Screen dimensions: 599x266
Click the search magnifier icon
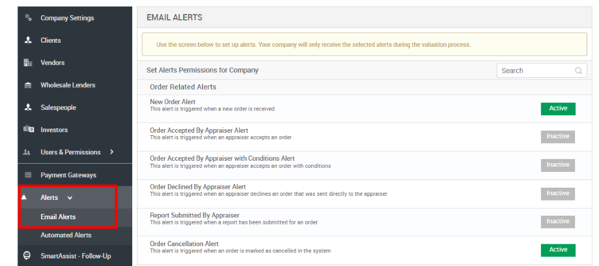coord(579,71)
